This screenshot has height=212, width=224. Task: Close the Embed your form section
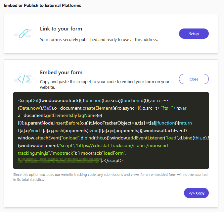tap(194, 79)
